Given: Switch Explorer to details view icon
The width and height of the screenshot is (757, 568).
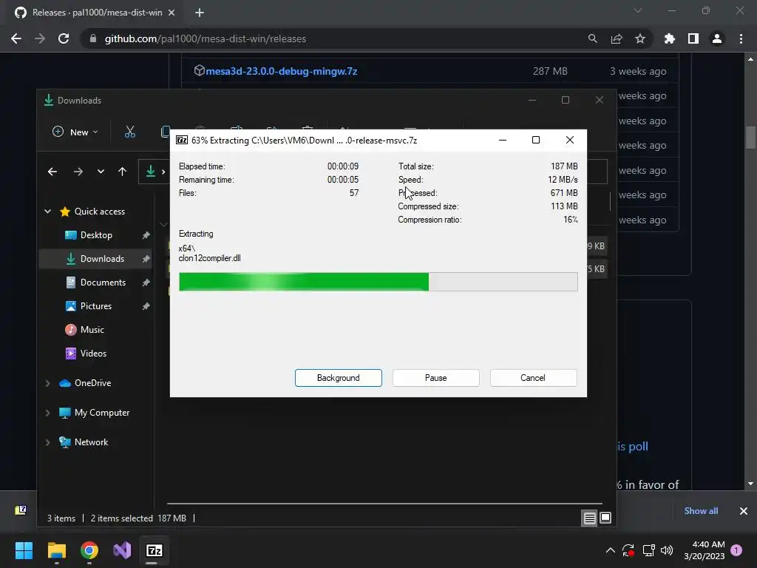Looking at the screenshot, I should [x=589, y=518].
